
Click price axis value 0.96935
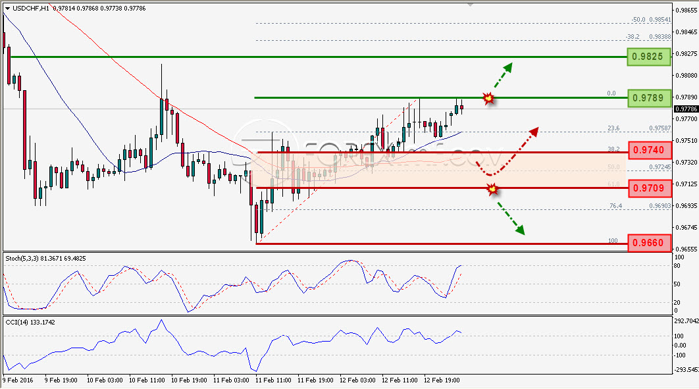click(686, 206)
